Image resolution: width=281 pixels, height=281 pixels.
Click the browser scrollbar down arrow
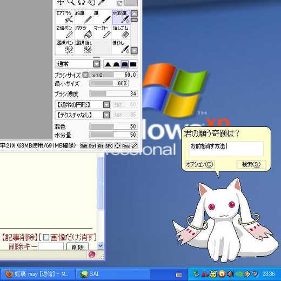pyautogui.click(x=101, y=245)
